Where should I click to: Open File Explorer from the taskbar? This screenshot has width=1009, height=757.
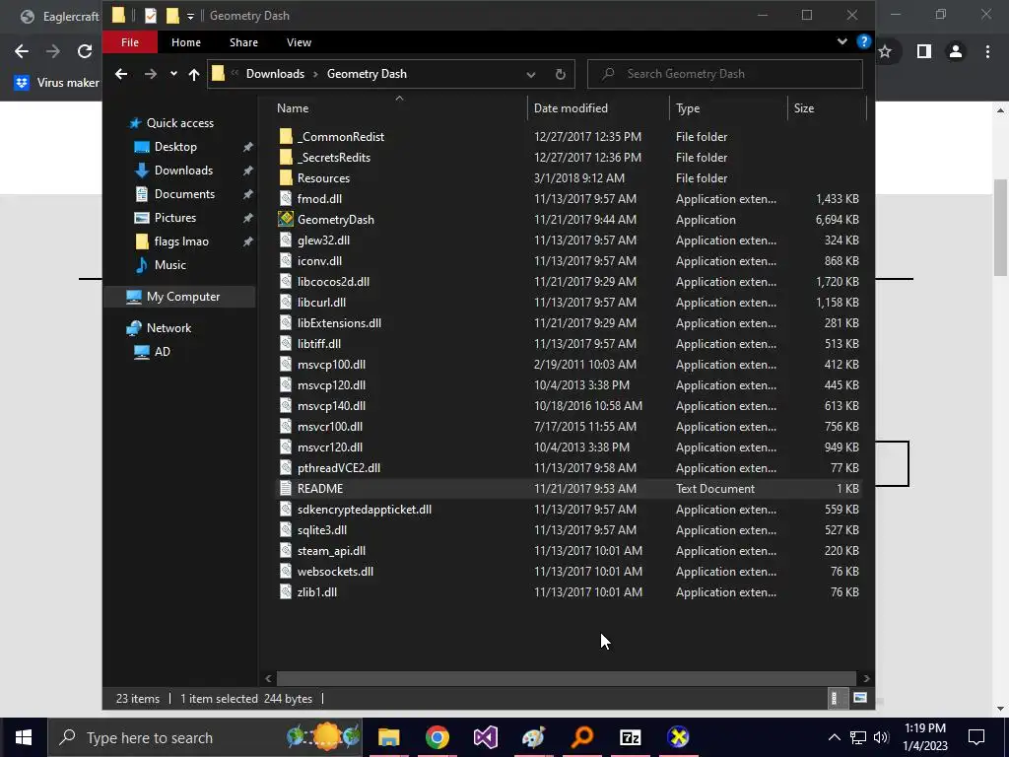(x=388, y=737)
